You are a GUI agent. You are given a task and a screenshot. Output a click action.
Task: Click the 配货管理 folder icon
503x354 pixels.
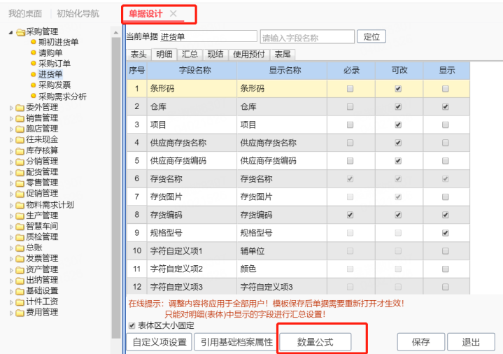pos(20,172)
